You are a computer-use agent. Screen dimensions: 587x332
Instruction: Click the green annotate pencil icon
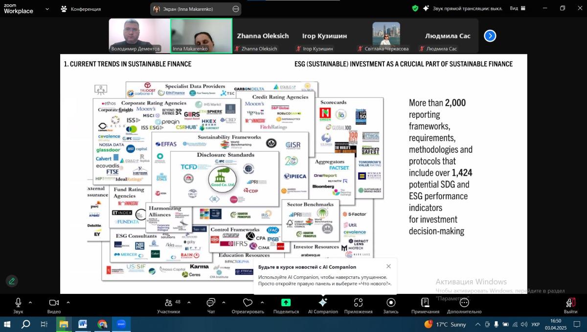[12, 281]
